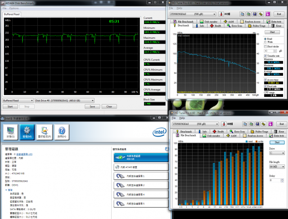Toggle Burst rate checkbox

[x=265, y=86]
